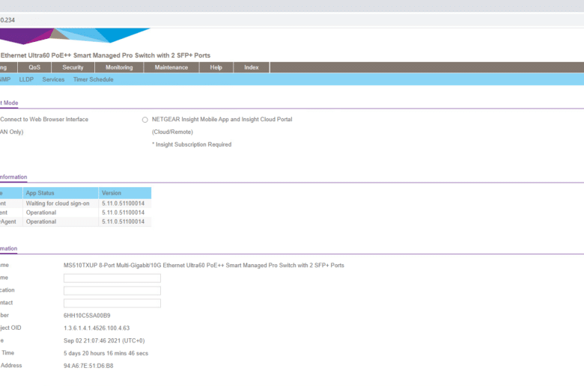Go to the LLDP submenu

26,79
